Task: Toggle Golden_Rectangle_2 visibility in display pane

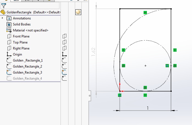Action: coord(64,66)
